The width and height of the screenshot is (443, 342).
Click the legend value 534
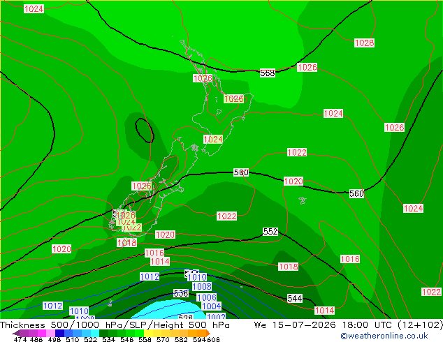point(109,339)
